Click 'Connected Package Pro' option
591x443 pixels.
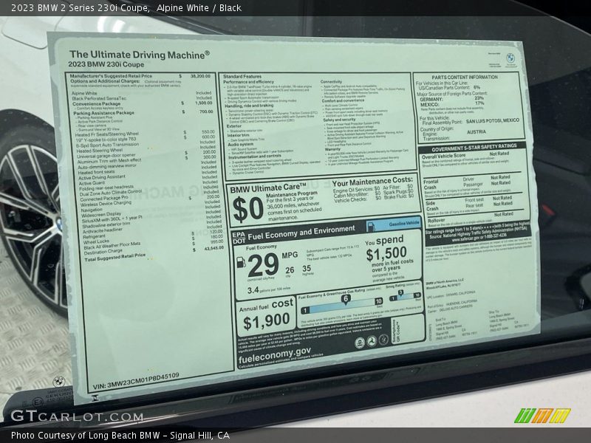[x=104, y=198]
